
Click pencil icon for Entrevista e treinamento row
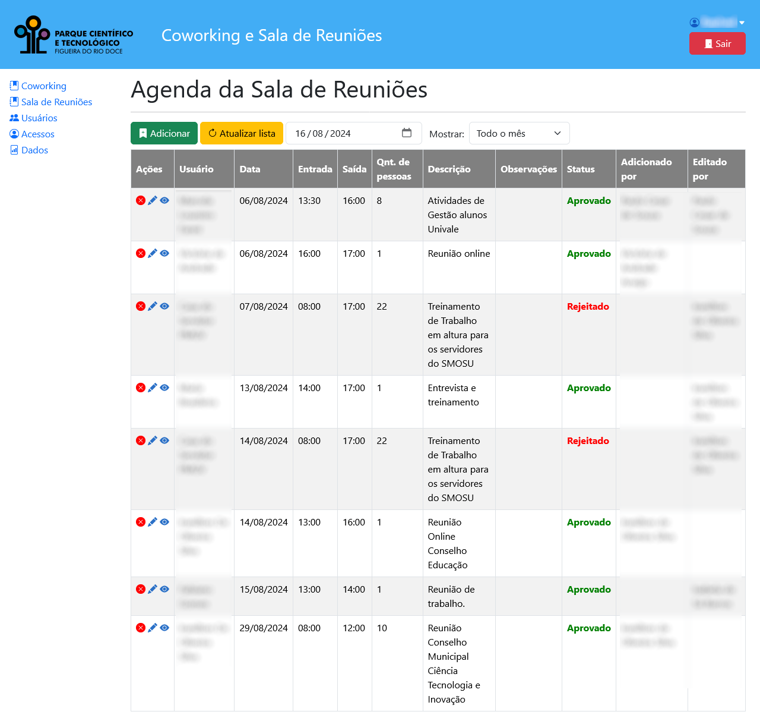[153, 388]
